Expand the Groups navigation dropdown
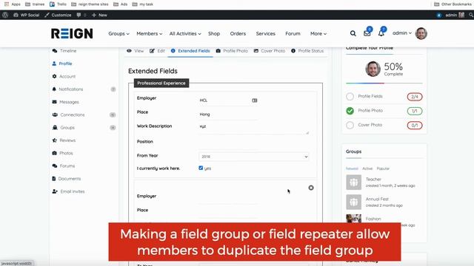 click(x=118, y=33)
